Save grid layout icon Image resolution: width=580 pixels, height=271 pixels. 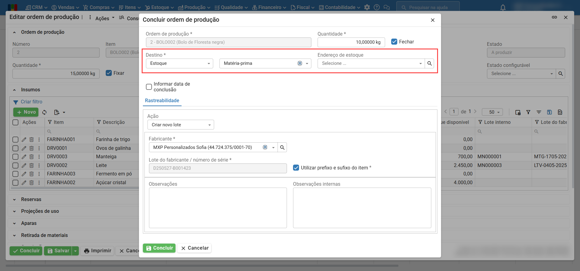click(549, 112)
